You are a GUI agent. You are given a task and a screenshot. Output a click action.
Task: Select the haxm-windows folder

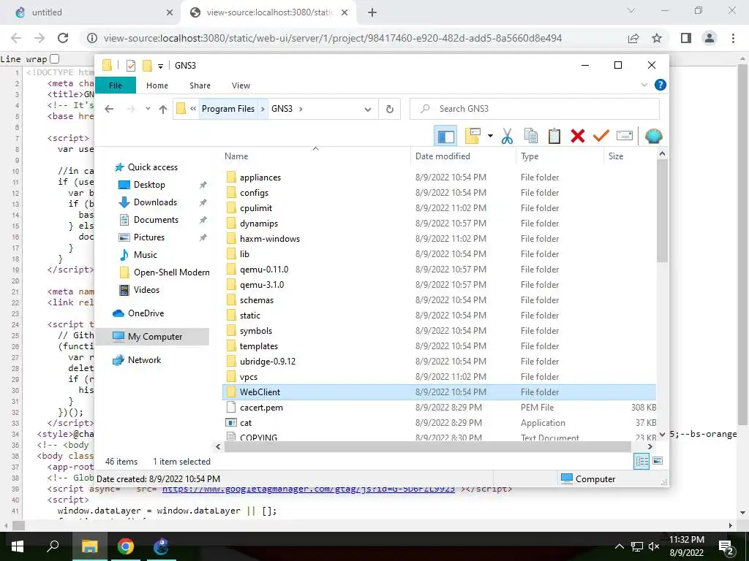tap(270, 239)
